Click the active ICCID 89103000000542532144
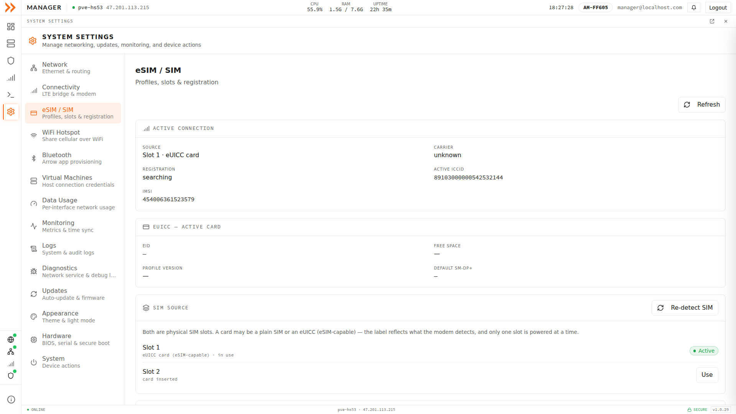This screenshot has width=736, height=414. 468,177
